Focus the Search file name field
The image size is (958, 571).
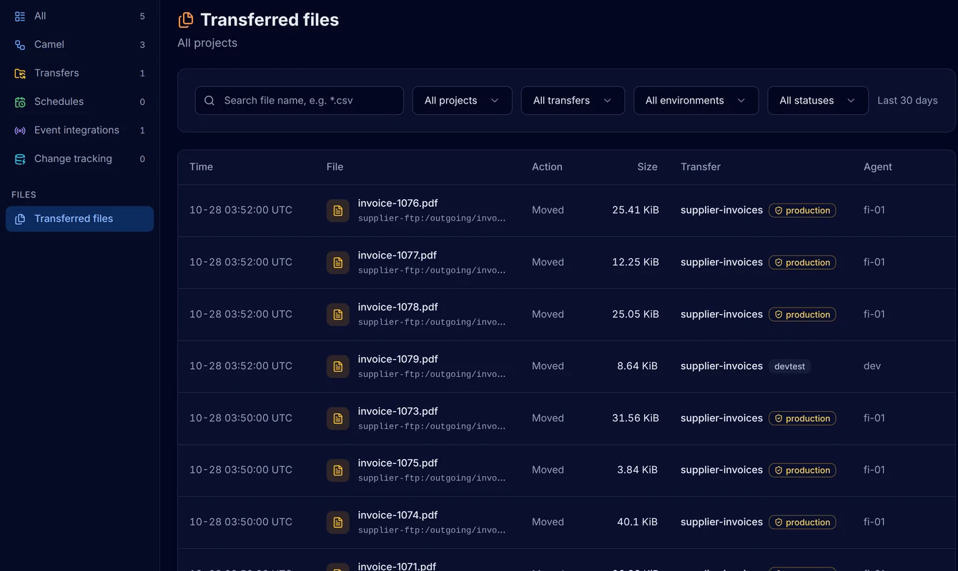pos(300,101)
